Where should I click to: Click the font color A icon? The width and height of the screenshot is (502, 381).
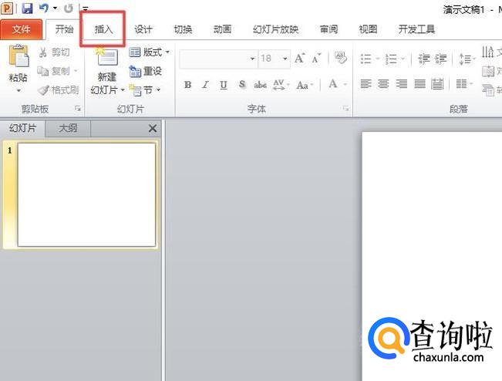click(x=333, y=84)
